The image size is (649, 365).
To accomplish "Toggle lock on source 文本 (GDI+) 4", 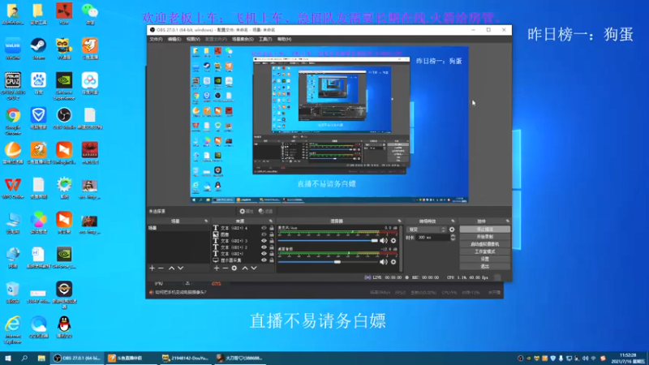I will pos(272,228).
